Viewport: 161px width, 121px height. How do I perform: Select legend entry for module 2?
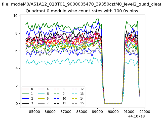point(32,99)
